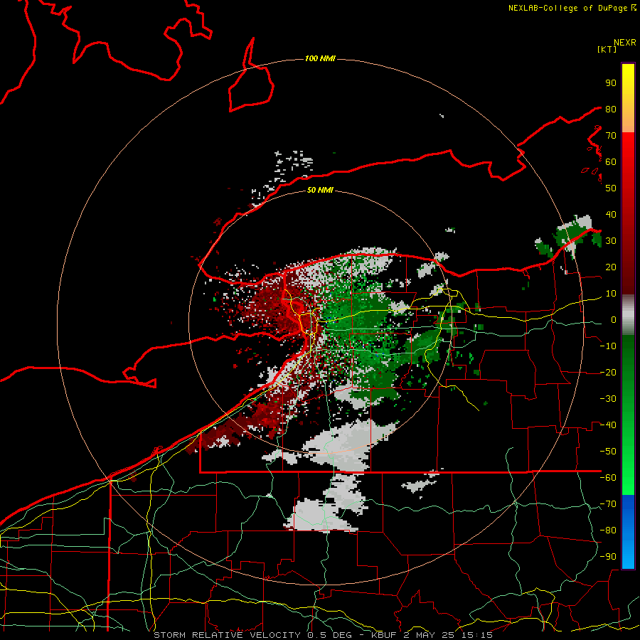The height and width of the screenshot is (640, 640).
Task: Click the "40" value on velocity scale
Action: tap(611, 215)
